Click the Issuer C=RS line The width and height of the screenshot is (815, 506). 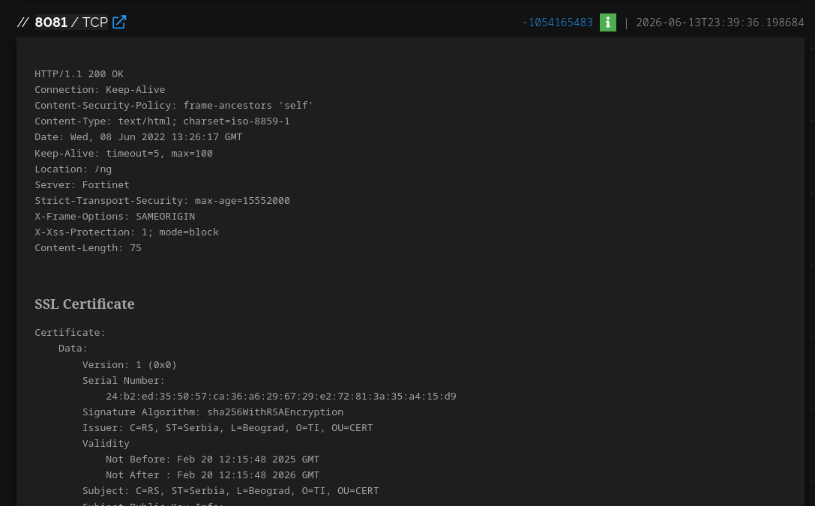coord(228,427)
